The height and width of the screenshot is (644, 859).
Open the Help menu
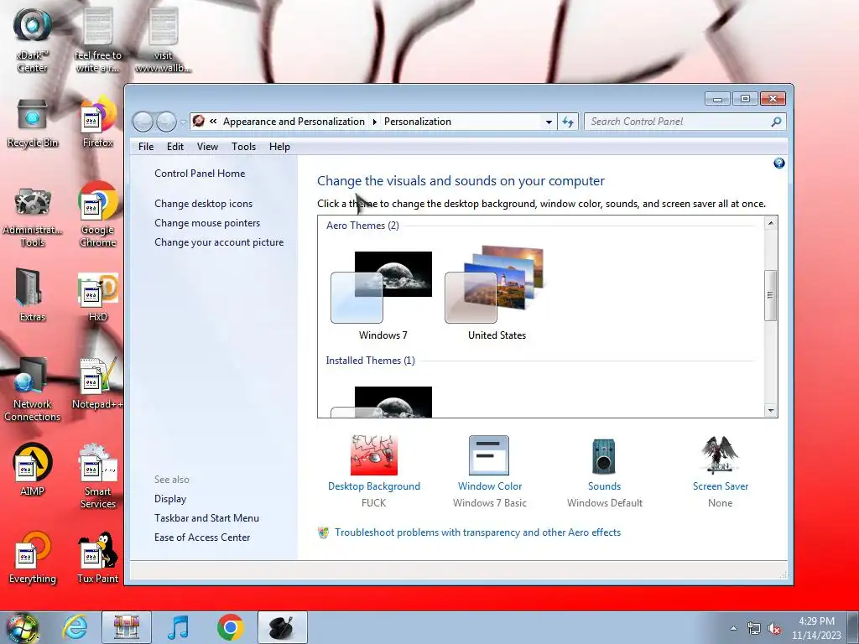click(279, 147)
